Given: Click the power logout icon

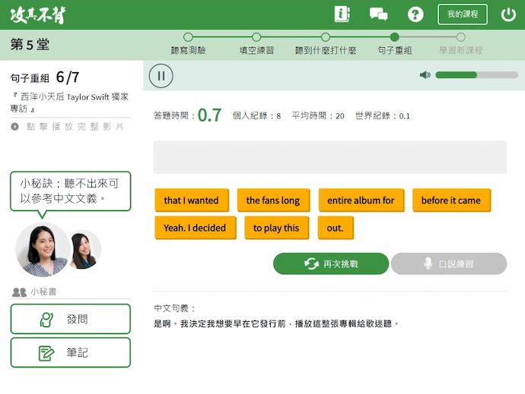Looking at the screenshot, I should (x=508, y=14).
